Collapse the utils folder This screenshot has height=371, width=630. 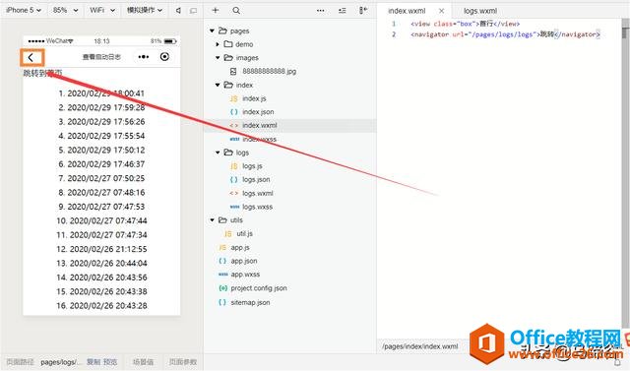point(213,220)
